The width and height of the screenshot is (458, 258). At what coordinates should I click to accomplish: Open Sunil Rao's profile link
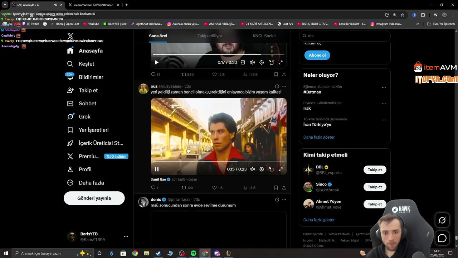pos(158,179)
